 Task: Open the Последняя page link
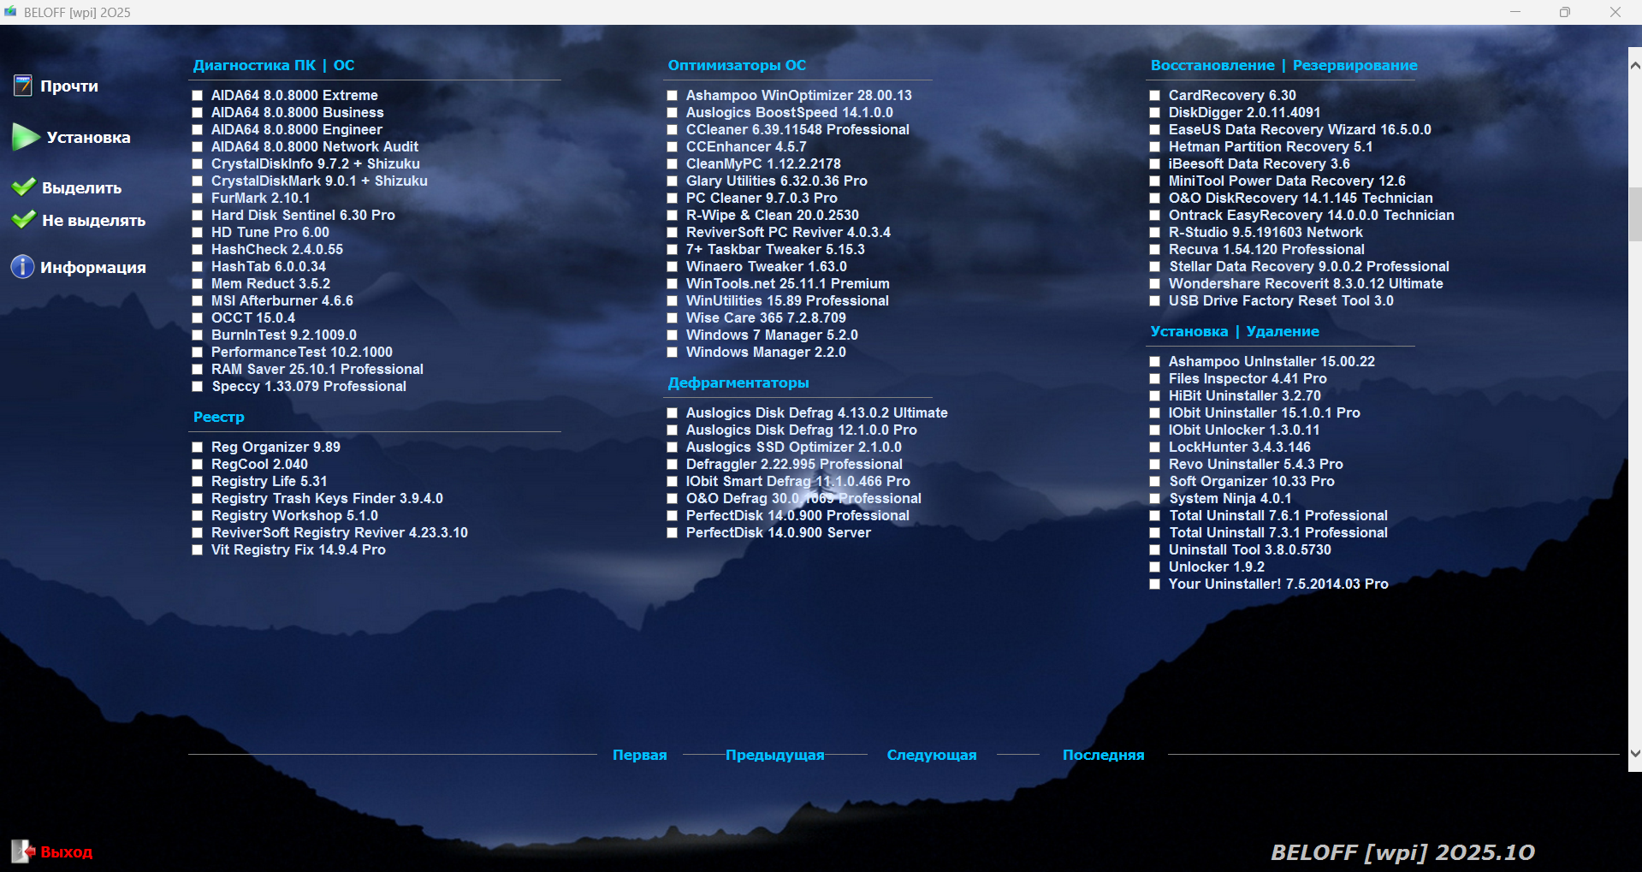pos(1103,755)
